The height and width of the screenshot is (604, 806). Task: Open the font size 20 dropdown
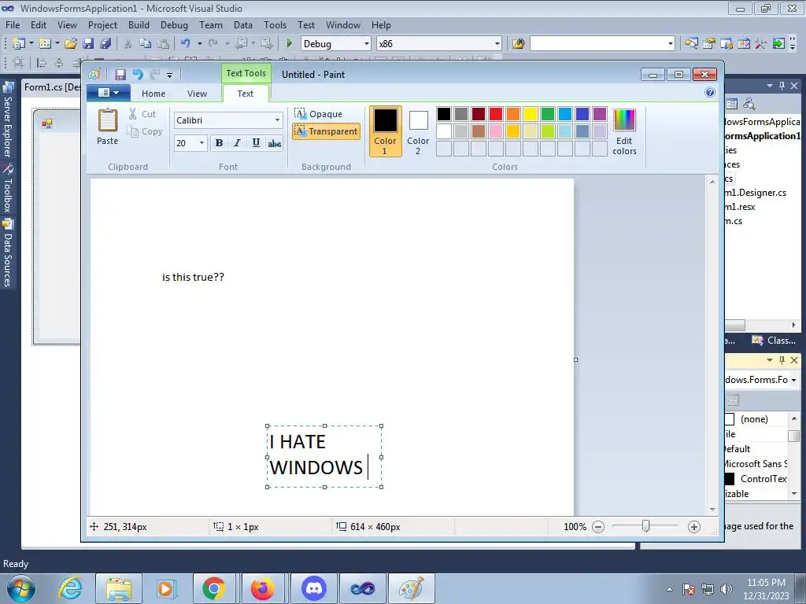click(201, 143)
